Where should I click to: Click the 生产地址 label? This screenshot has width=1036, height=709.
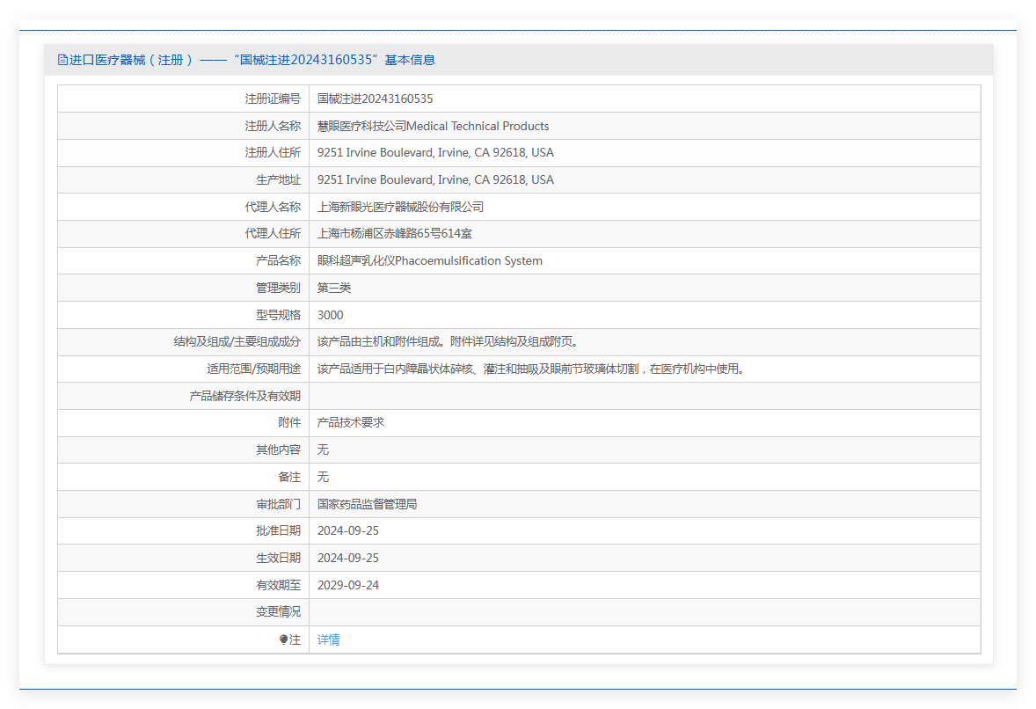(278, 179)
